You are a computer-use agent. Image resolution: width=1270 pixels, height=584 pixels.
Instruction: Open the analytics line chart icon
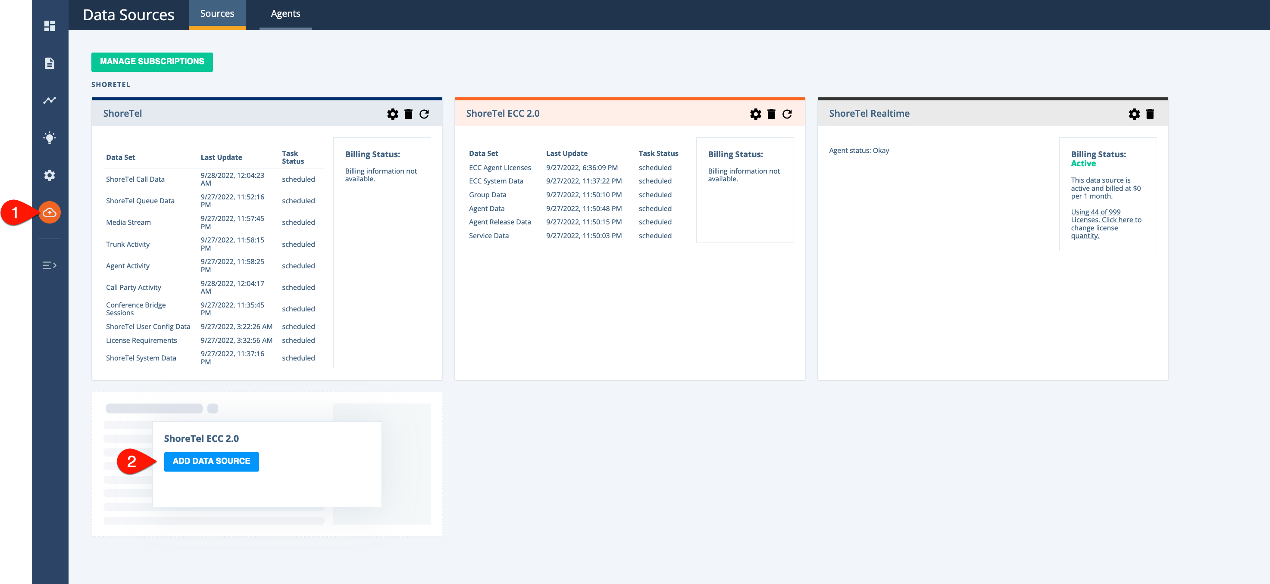[49, 100]
